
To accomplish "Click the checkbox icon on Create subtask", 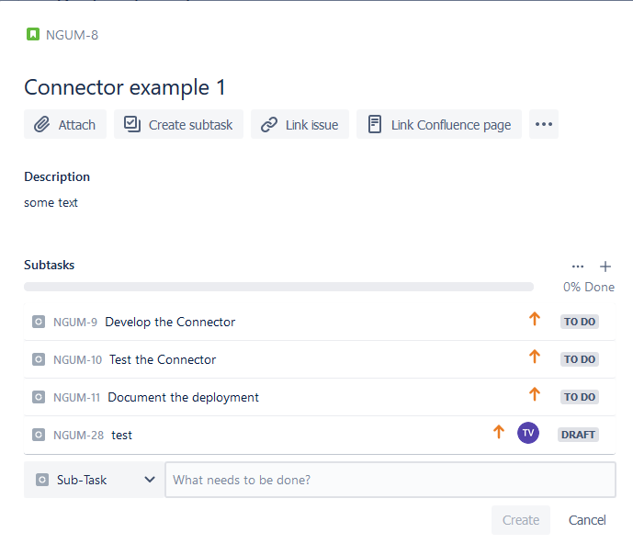I will tap(132, 124).
